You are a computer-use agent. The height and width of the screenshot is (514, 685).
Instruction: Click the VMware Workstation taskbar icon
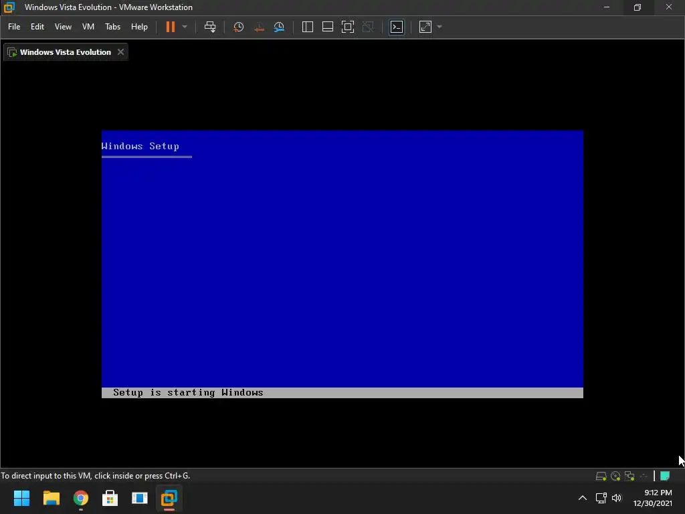(x=169, y=498)
